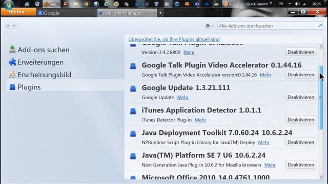Screen dimensions: 328x184
Task: Click Mehr for iTunes Detector Plug-in
Action: click(x=200, y=120)
